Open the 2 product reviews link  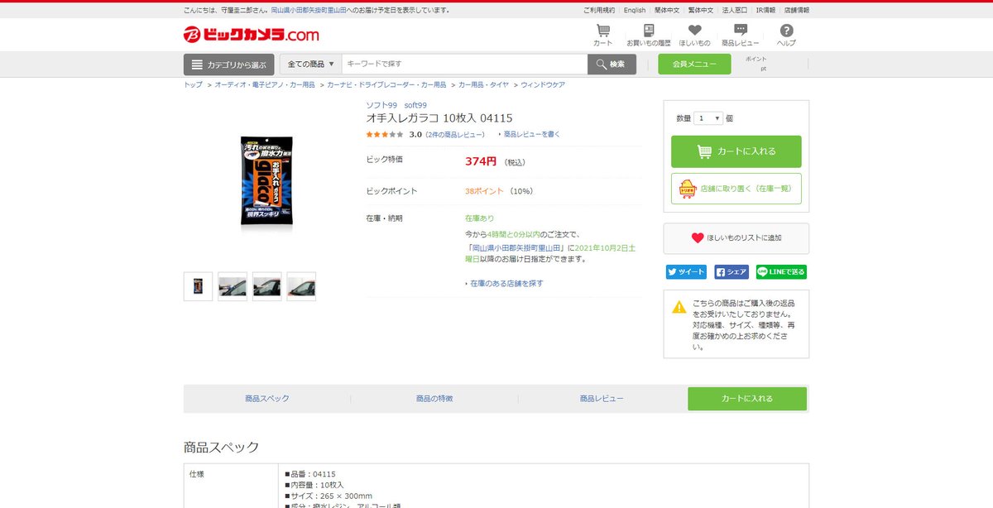coord(455,134)
